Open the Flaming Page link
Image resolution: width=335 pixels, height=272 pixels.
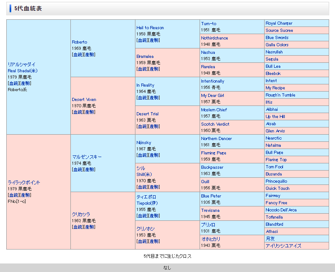point(213,153)
